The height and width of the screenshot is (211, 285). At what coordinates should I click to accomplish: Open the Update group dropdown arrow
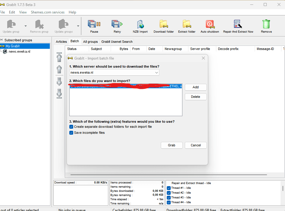pos(25,26)
